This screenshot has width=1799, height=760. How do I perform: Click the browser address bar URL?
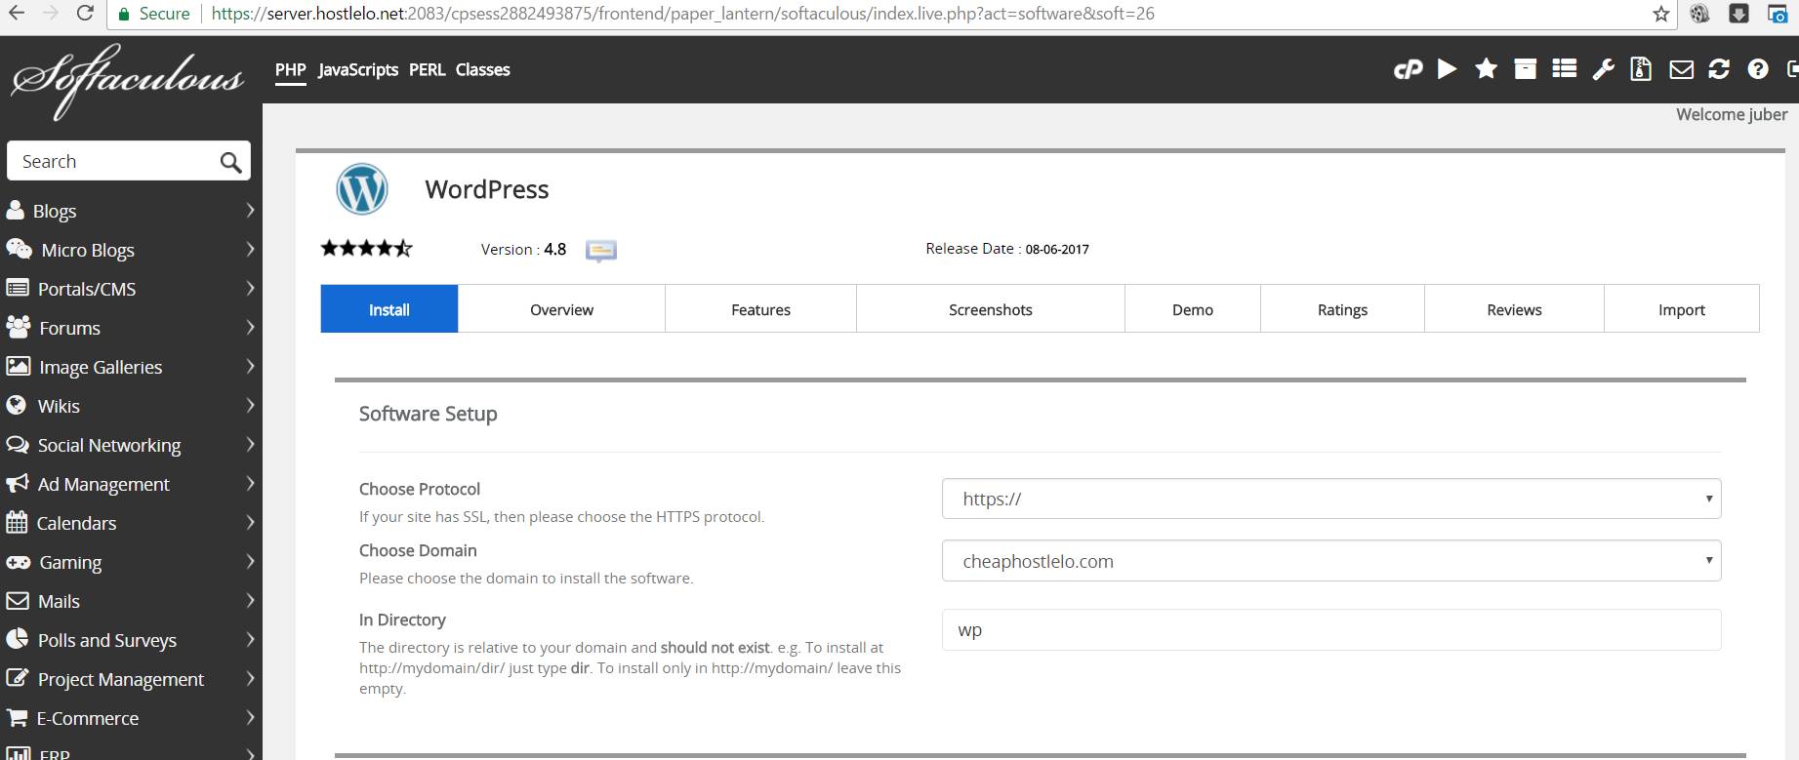682,14
